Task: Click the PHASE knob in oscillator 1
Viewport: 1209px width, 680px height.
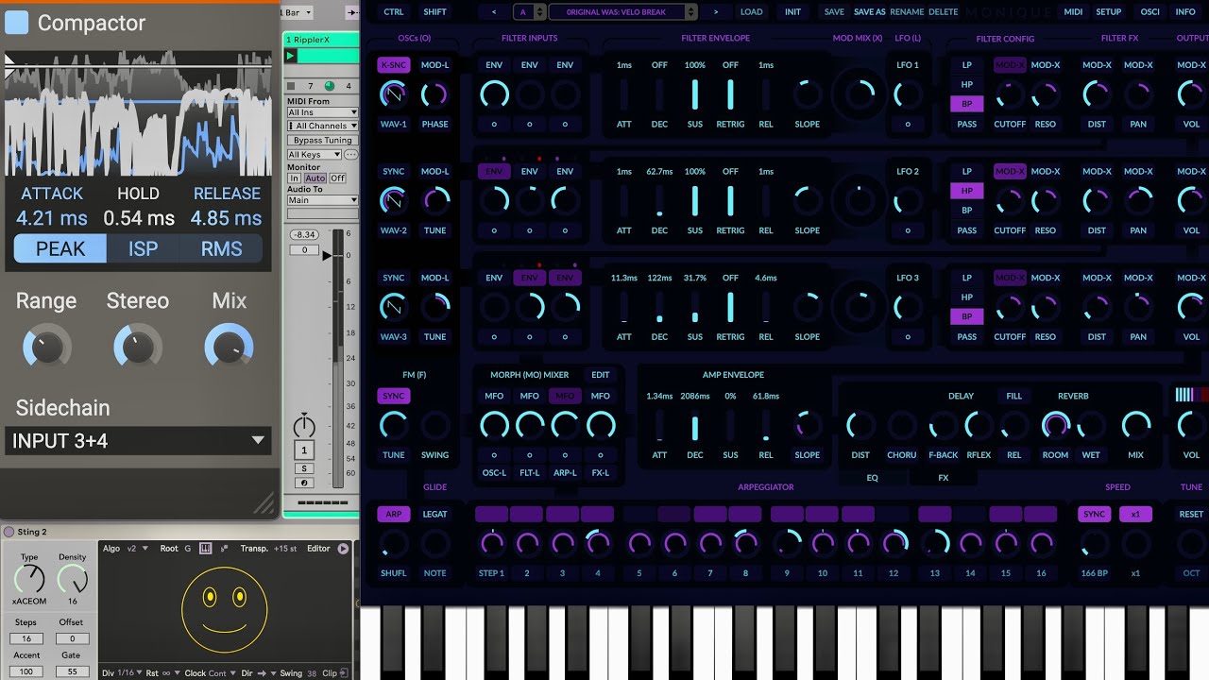Action: pos(434,94)
